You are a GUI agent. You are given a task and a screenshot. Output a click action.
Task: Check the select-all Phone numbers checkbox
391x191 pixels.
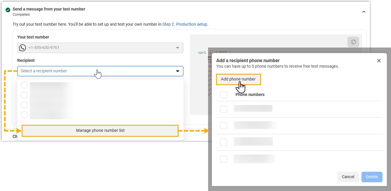tap(224, 95)
